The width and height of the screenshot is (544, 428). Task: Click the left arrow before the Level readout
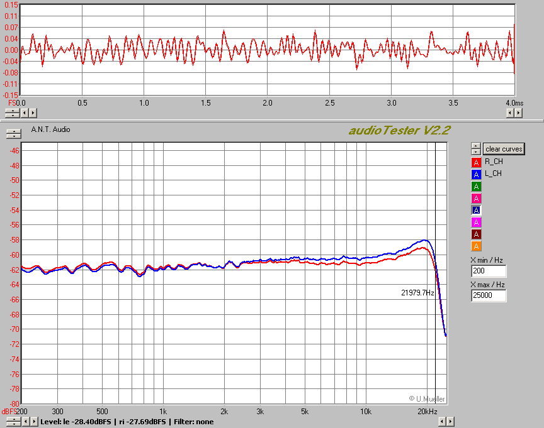tap(25, 422)
